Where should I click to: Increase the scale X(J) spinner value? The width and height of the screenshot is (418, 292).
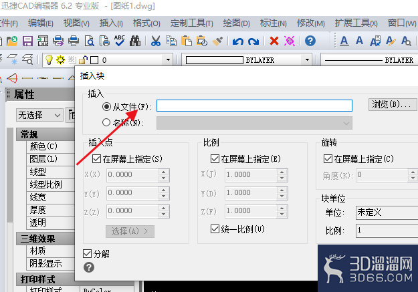[282, 172]
